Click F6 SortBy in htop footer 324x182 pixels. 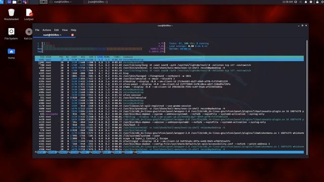click(x=95, y=152)
